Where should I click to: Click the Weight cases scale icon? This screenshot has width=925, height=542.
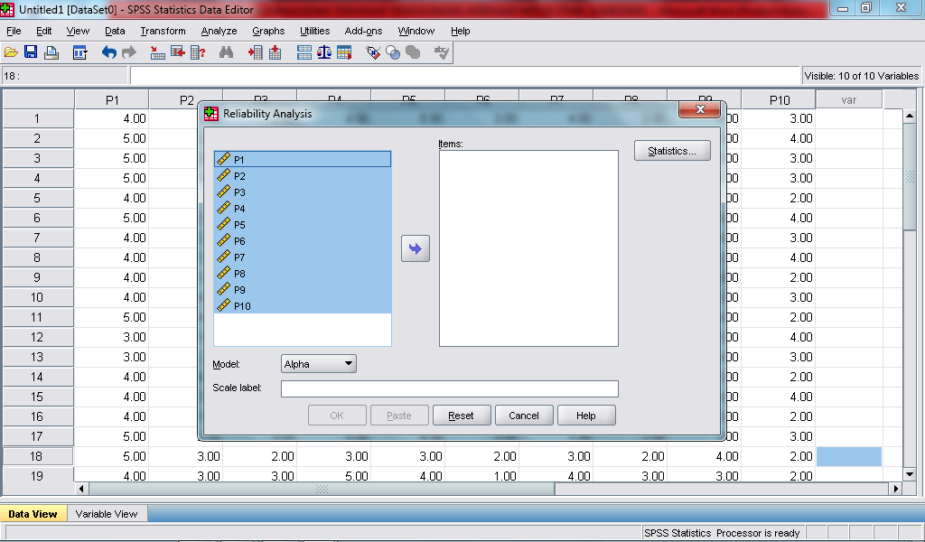[x=324, y=52]
